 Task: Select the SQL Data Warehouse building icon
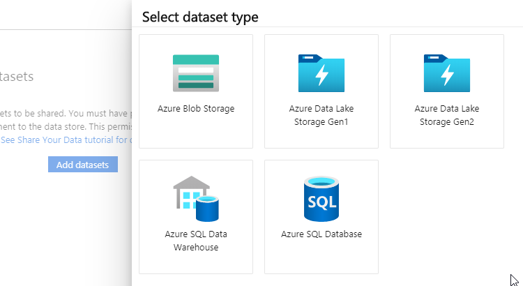196,199
